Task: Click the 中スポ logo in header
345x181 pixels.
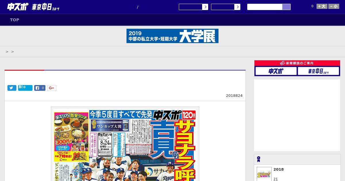Action: pos(18,7)
